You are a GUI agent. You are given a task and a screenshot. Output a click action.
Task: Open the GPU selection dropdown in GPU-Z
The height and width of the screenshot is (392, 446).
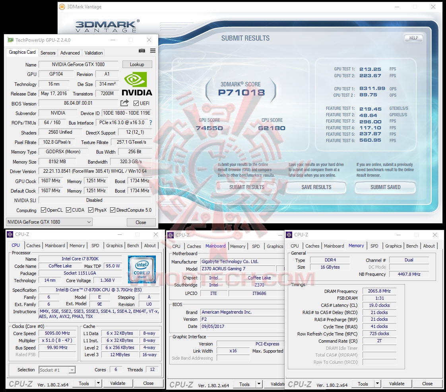(49, 222)
